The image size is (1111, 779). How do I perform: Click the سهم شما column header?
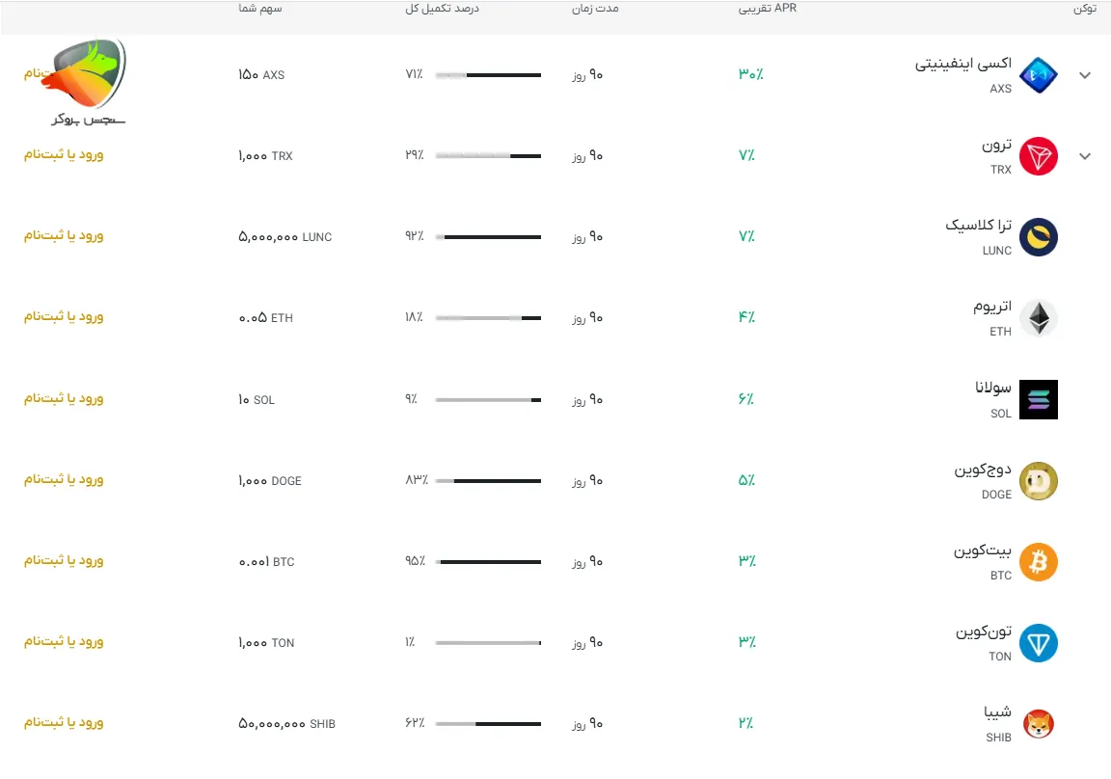pos(260,9)
